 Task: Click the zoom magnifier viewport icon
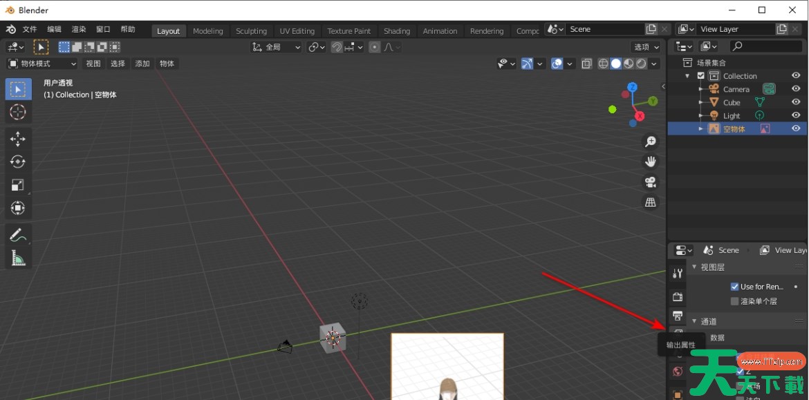(x=650, y=142)
